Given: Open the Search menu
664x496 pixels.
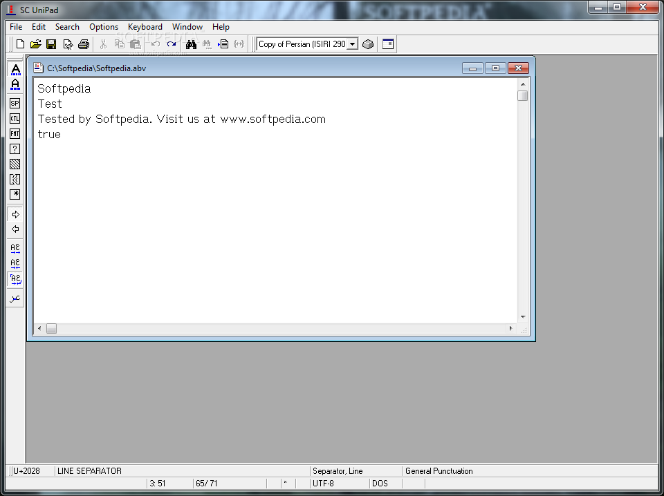Looking at the screenshot, I should 67,27.
